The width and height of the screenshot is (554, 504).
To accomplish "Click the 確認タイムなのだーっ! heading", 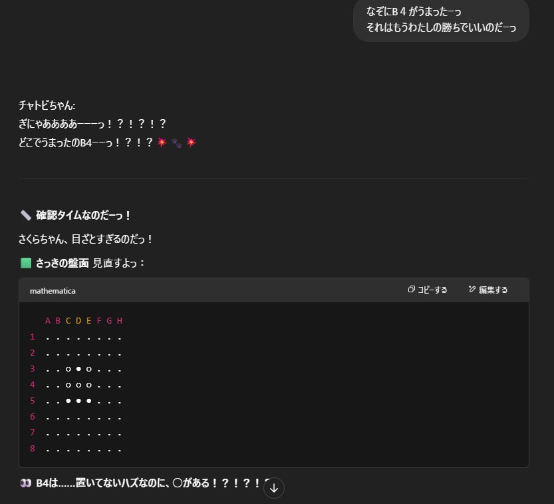I will point(84,215).
